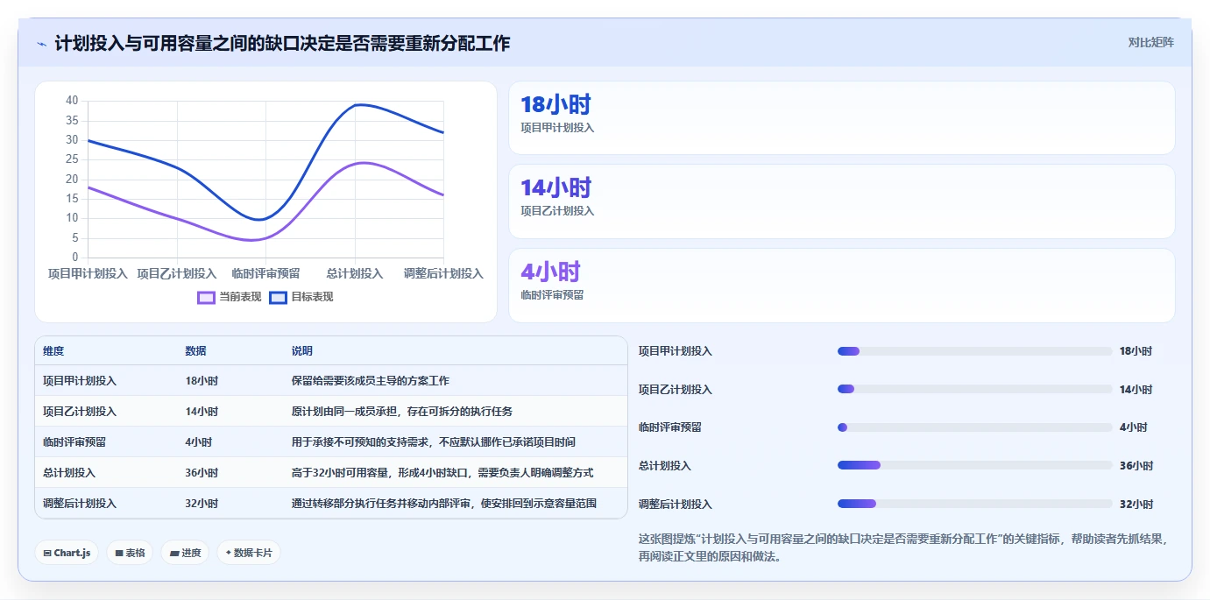Click the 36小时 cell in the table

point(202,473)
